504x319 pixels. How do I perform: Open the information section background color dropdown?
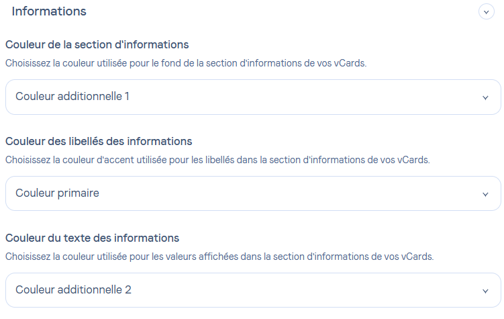253,97
